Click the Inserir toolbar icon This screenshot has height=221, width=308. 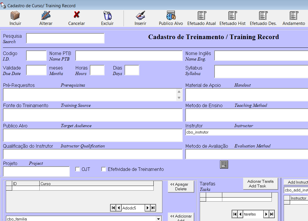[x=140, y=15]
